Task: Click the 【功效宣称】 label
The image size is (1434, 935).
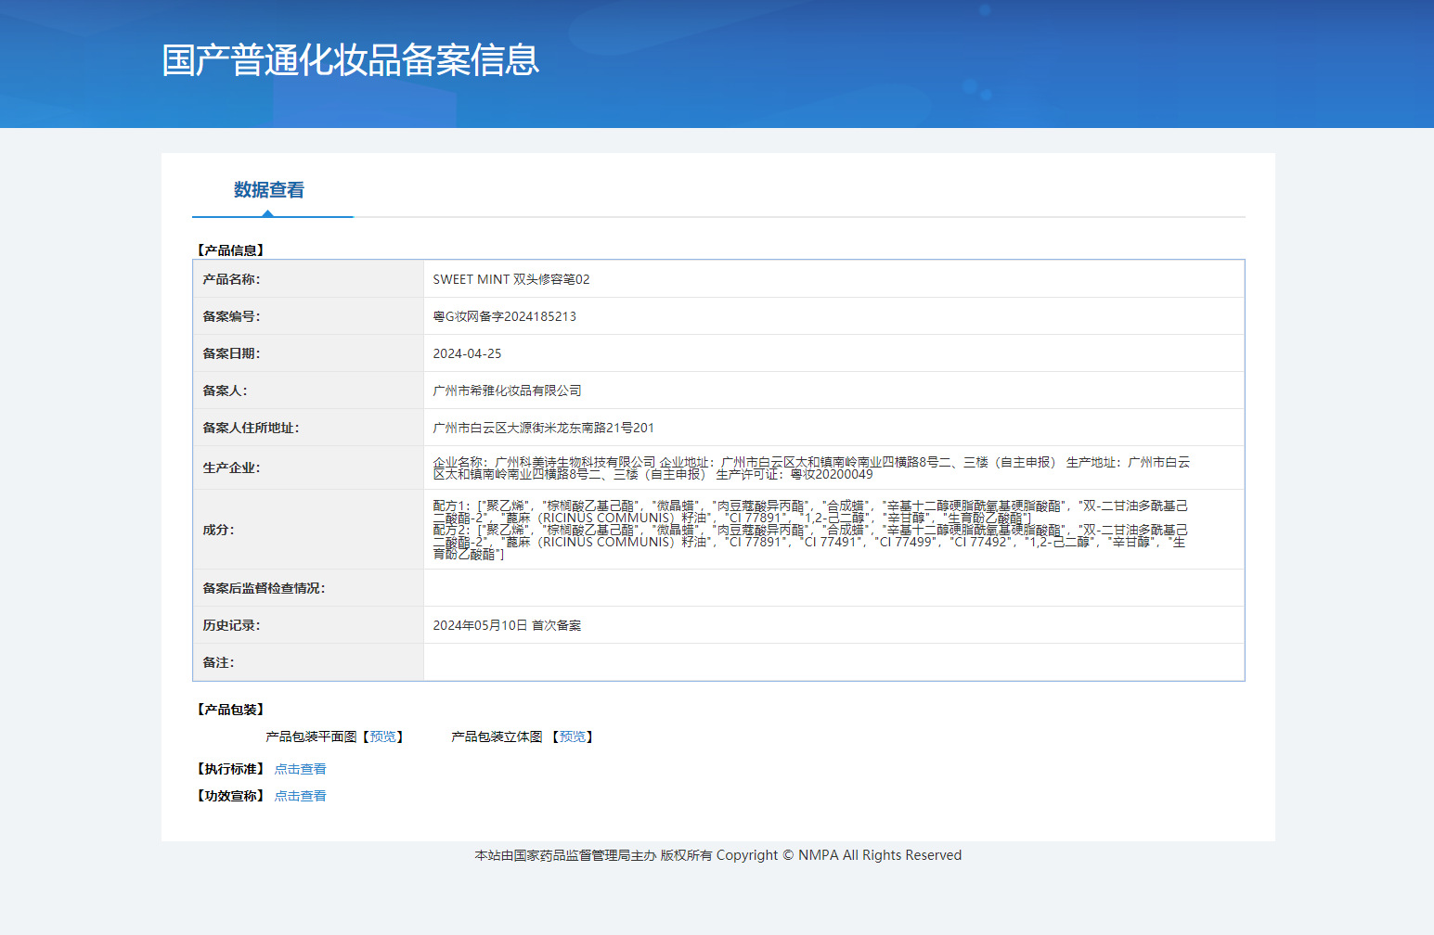Action: click(230, 796)
